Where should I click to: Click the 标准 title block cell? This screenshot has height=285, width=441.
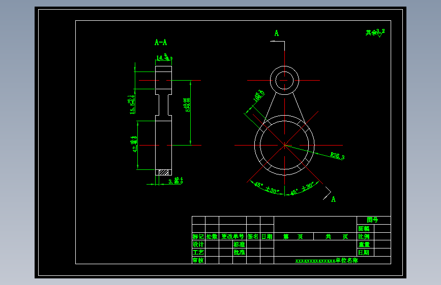(240, 244)
